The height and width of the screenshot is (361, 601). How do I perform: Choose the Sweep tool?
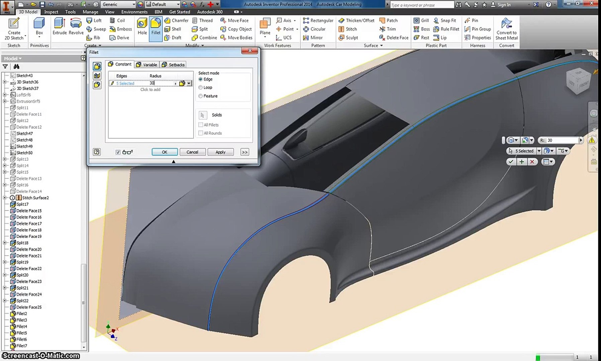tap(96, 29)
